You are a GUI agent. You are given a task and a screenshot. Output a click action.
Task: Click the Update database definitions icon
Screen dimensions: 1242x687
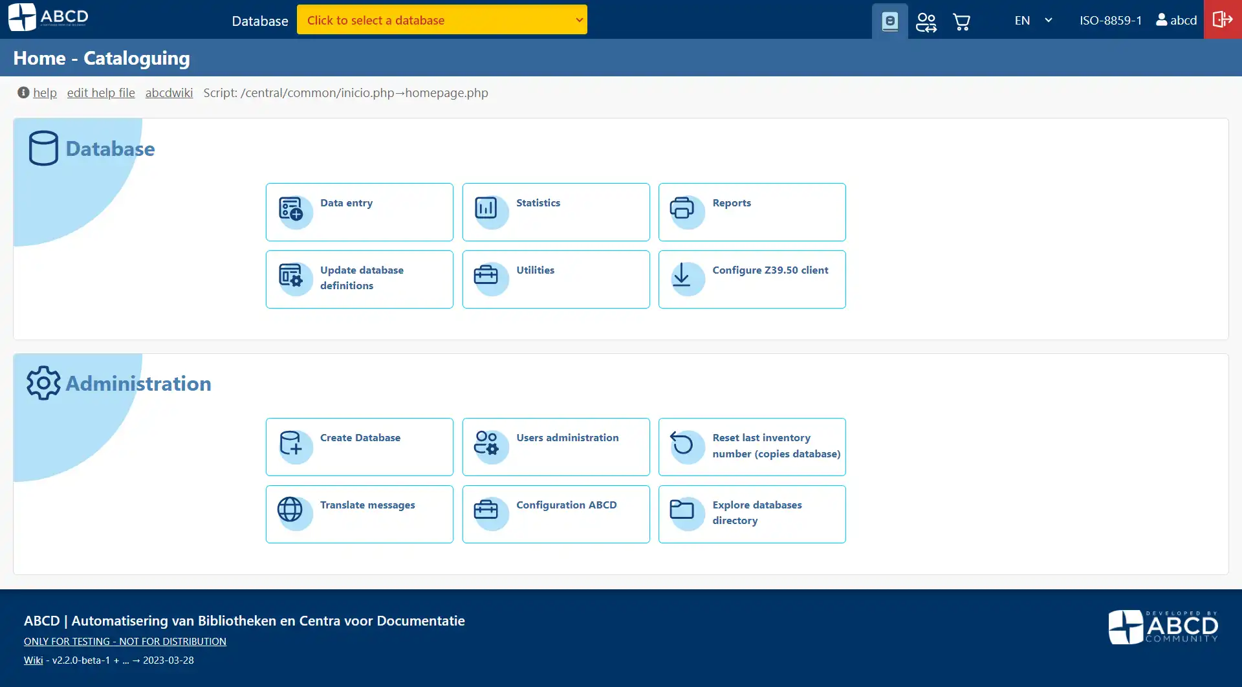pos(294,278)
